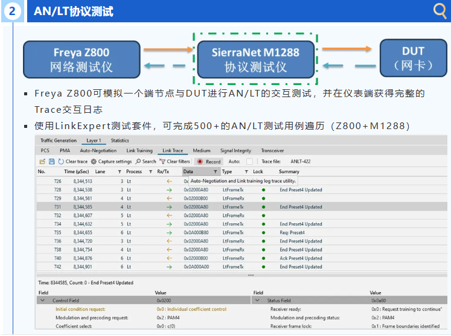
Task: Click the Tx arrow in row 731
Action: point(170,207)
